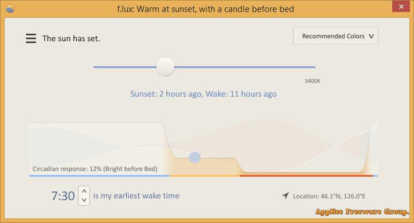Click the chevron beside Recommended Colors
The height and width of the screenshot is (223, 414).
point(371,37)
